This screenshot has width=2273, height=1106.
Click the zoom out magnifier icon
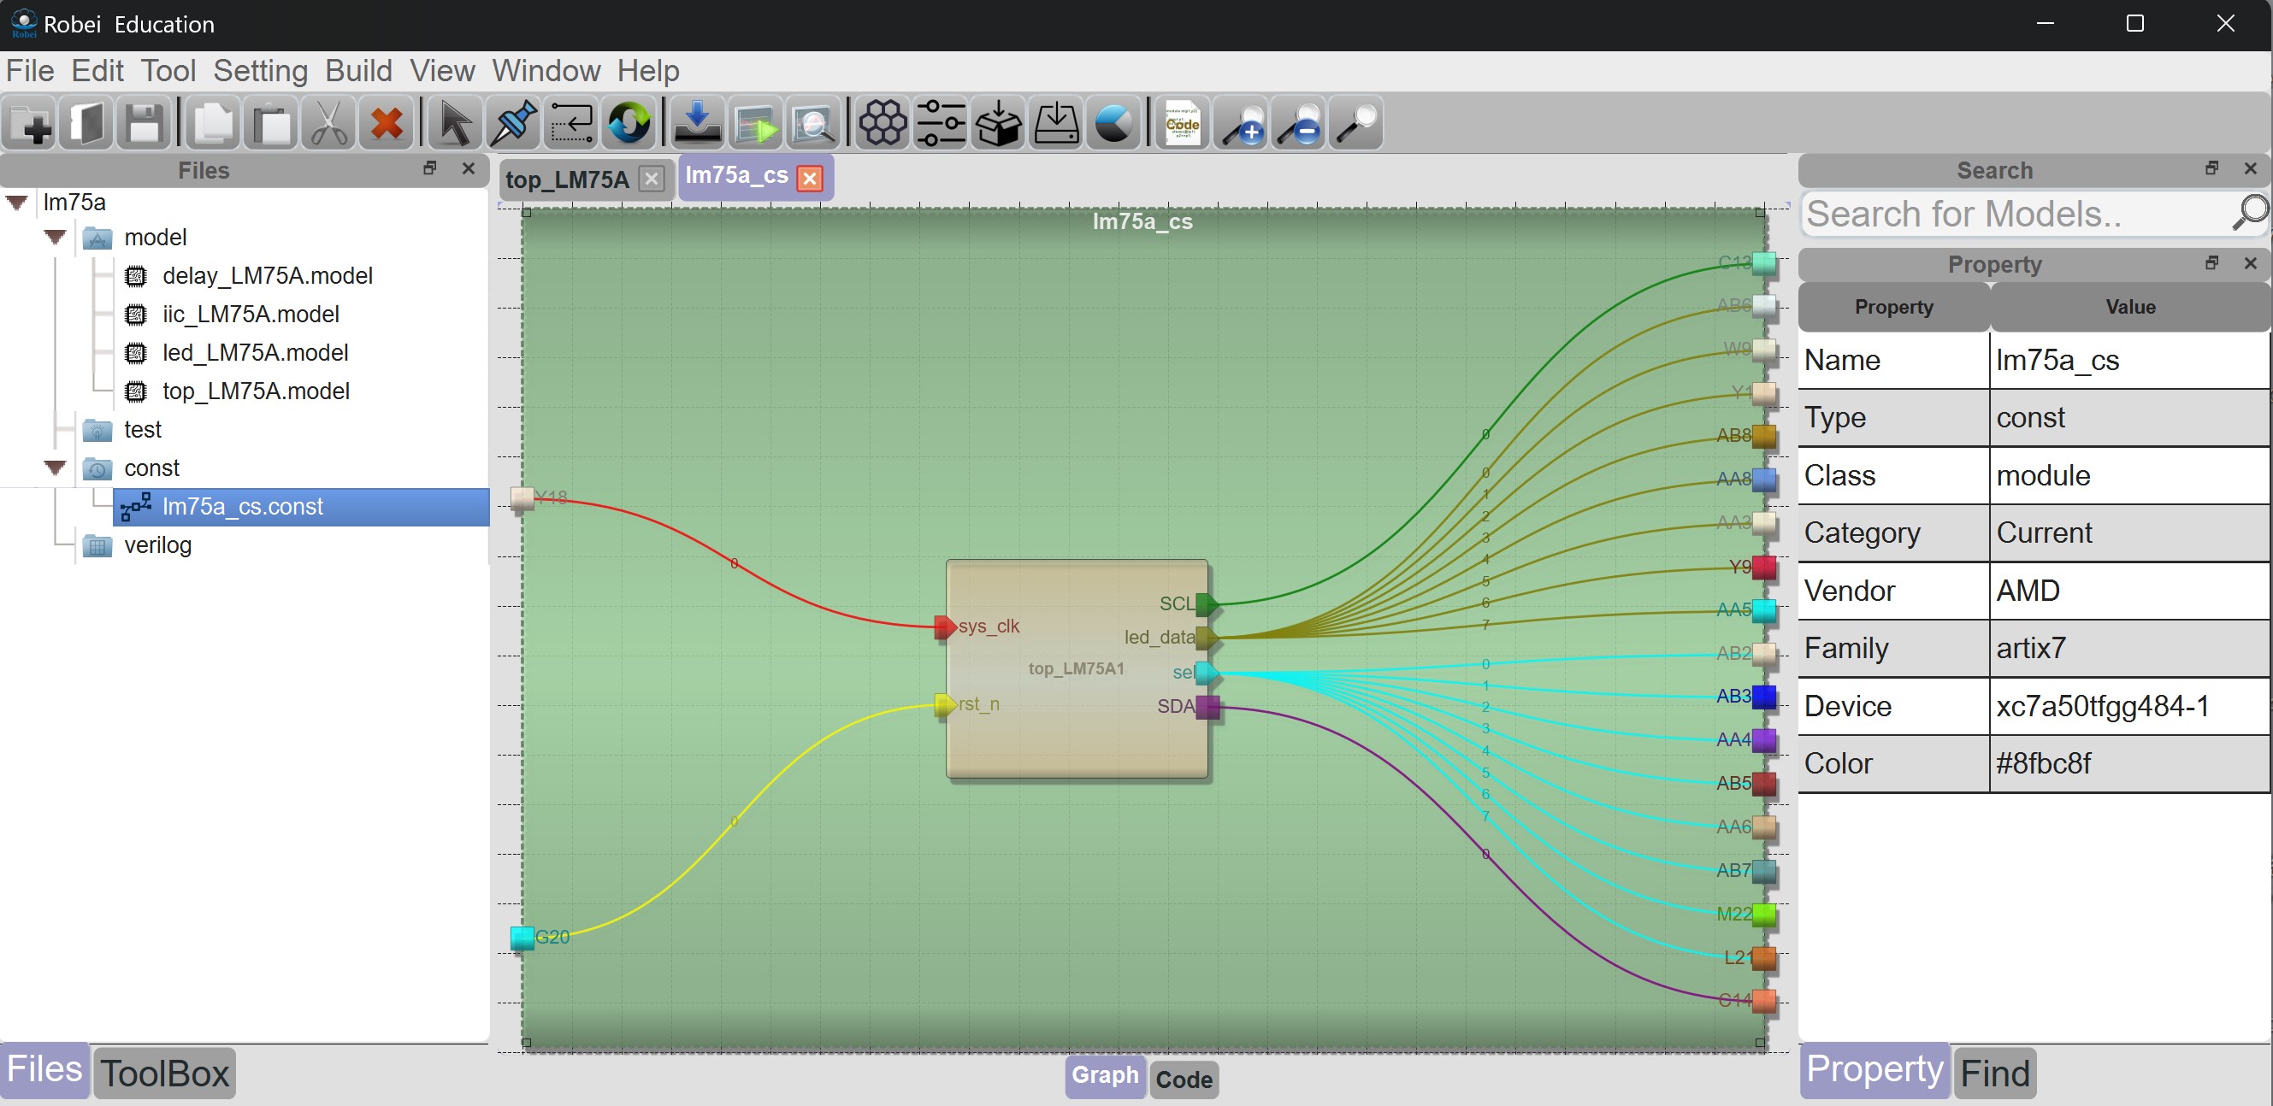[x=1299, y=123]
